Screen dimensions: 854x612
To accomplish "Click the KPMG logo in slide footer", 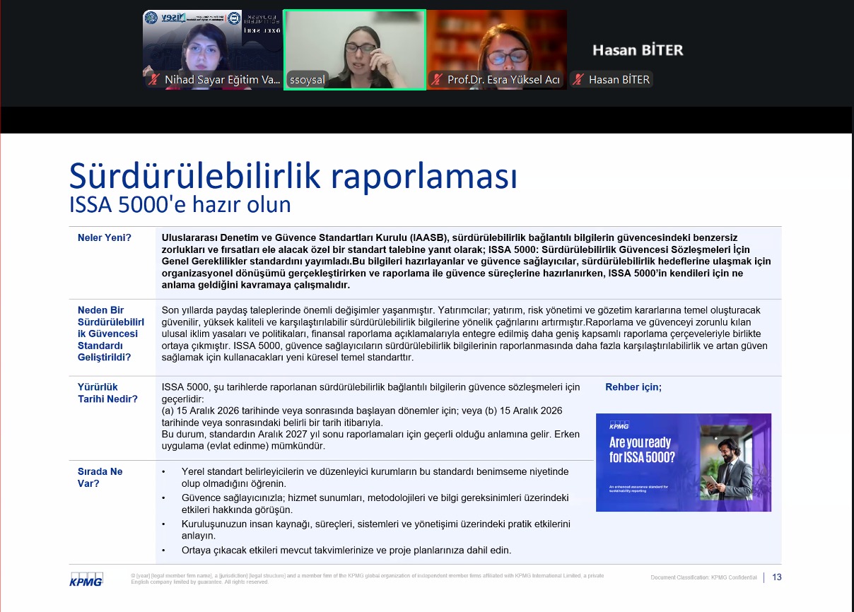I will tap(86, 579).
